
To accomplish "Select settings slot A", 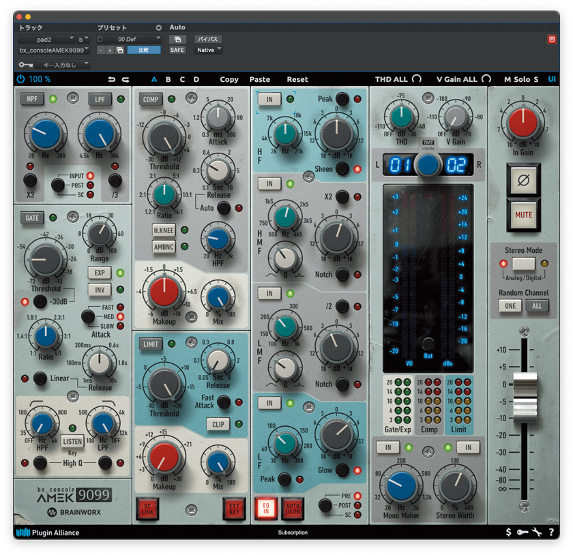I will coord(154,79).
